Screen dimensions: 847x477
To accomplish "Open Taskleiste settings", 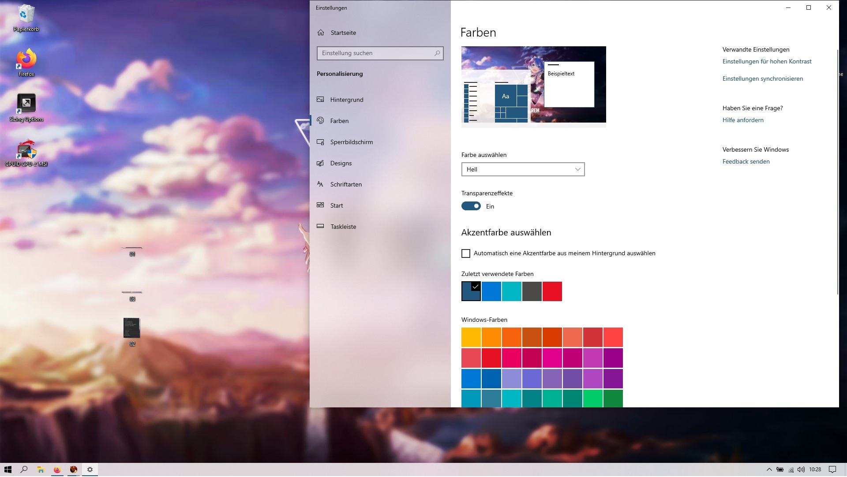I will [343, 227].
